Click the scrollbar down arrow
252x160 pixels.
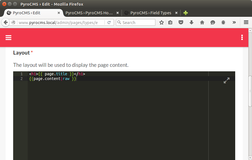(250, 158)
